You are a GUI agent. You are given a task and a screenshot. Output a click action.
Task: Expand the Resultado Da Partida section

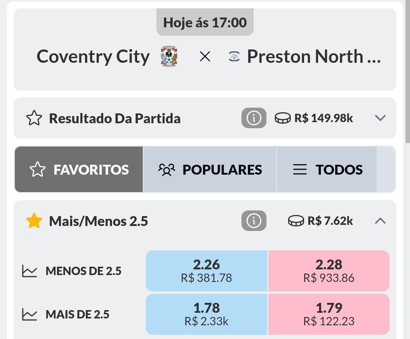pyautogui.click(x=380, y=118)
